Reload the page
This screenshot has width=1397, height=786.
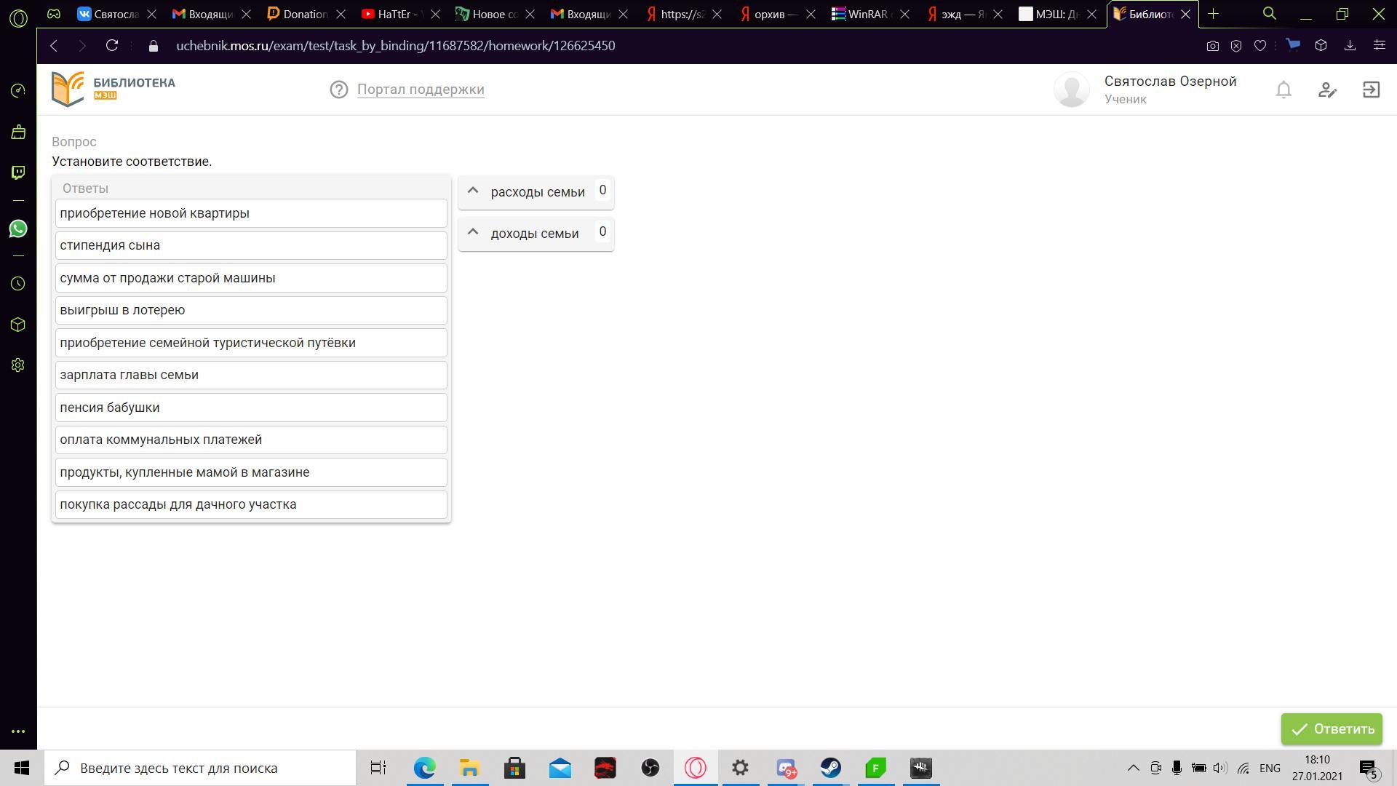coord(112,46)
